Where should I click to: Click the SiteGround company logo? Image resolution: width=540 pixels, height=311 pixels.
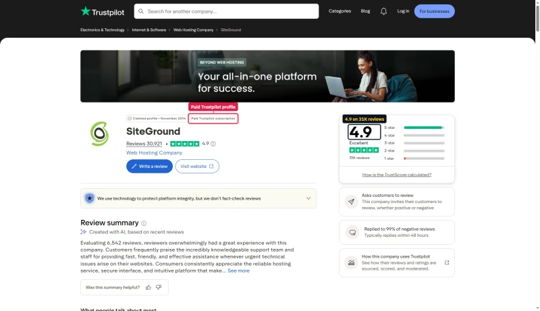pos(99,134)
